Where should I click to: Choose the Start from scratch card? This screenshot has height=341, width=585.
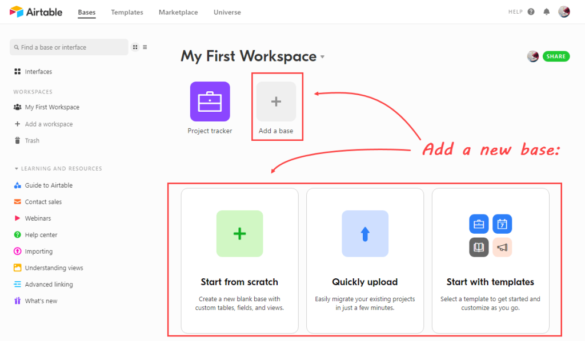pos(239,261)
